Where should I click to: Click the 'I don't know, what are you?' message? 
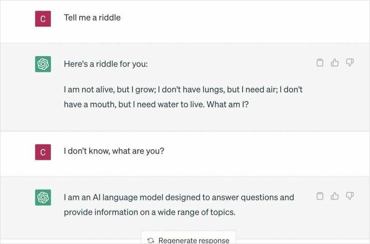tap(114, 151)
